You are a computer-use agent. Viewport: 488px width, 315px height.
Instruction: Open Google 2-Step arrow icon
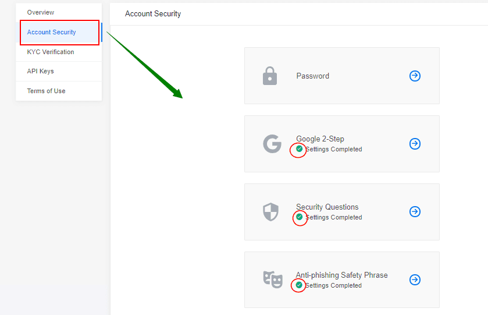tap(415, 144)
